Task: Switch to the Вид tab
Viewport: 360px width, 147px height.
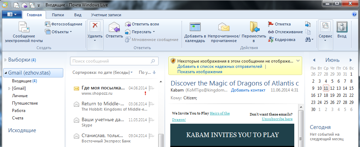Action: [x=78, y=15]
